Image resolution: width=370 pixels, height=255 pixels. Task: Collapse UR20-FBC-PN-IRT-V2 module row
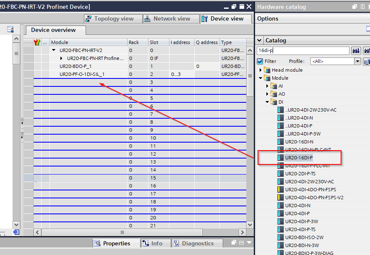(x=54, y=50)
